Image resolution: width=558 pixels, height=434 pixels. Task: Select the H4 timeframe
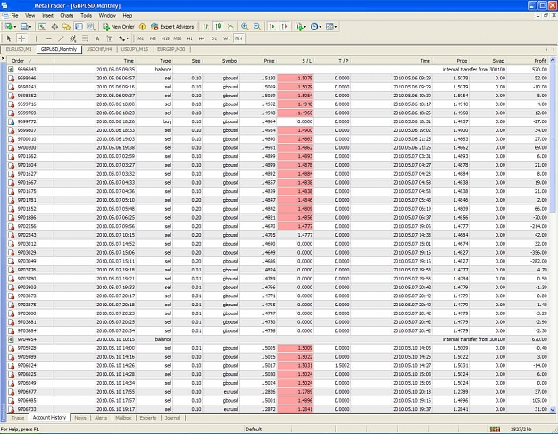click(202, 38)
